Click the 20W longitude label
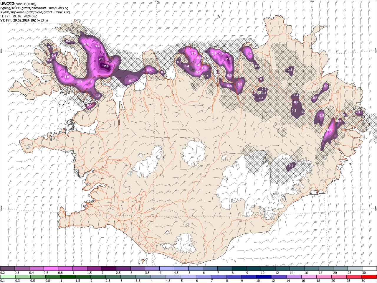Screen dimensions: 377x283 (157, 1)
